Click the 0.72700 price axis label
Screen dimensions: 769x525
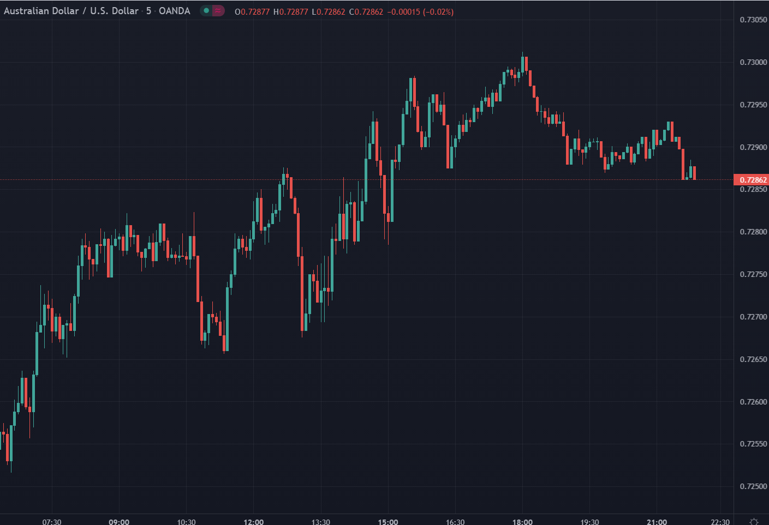(x=753, y=317)
